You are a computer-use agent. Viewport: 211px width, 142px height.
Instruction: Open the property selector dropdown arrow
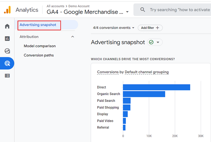pyautogui.click(x=127, y=12)
